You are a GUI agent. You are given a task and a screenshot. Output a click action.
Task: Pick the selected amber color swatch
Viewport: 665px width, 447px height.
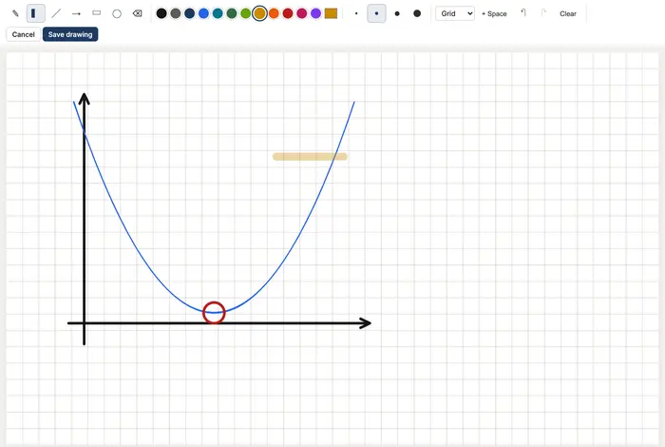[259, 13]
